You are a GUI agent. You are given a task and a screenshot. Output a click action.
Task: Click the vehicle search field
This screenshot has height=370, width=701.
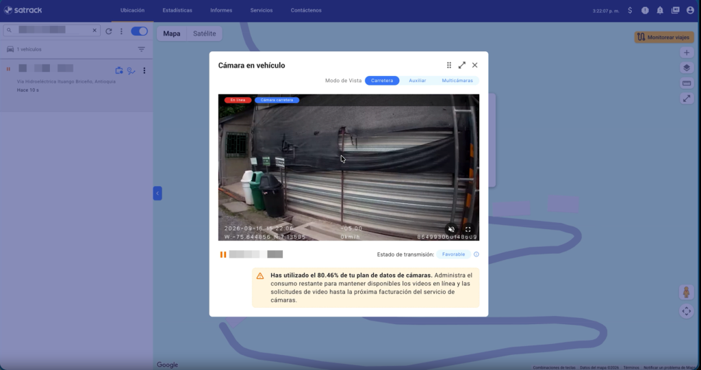click(51, 30)
